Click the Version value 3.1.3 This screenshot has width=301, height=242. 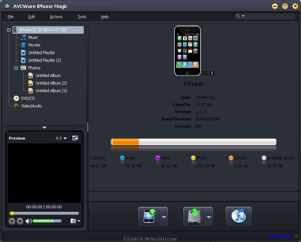coord(200,112)
